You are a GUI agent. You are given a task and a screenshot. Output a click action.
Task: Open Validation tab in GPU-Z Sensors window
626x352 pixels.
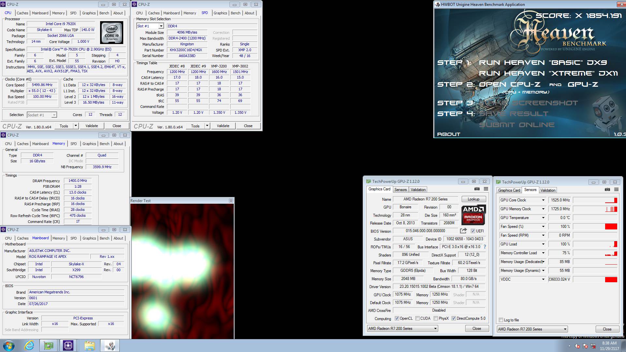[548, 190]
